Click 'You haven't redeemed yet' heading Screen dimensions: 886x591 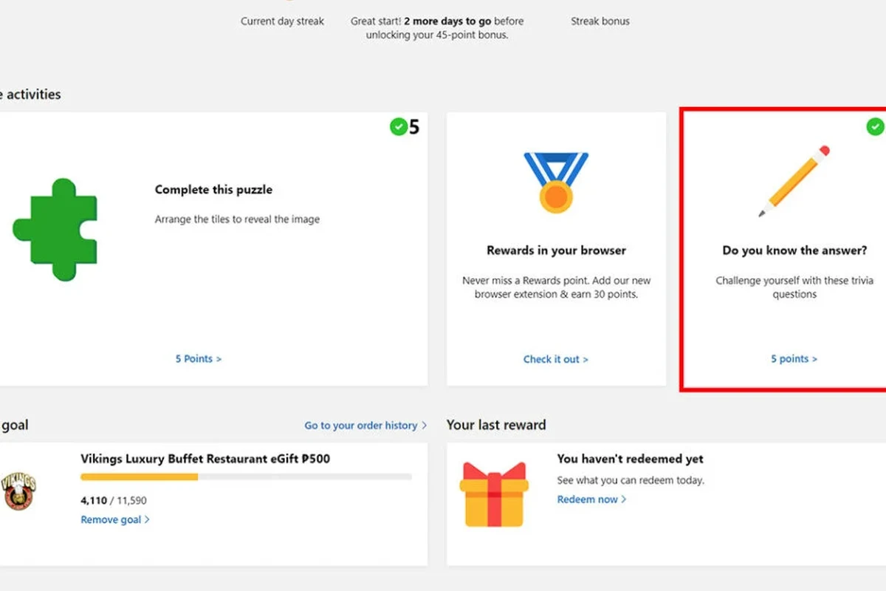631,459
